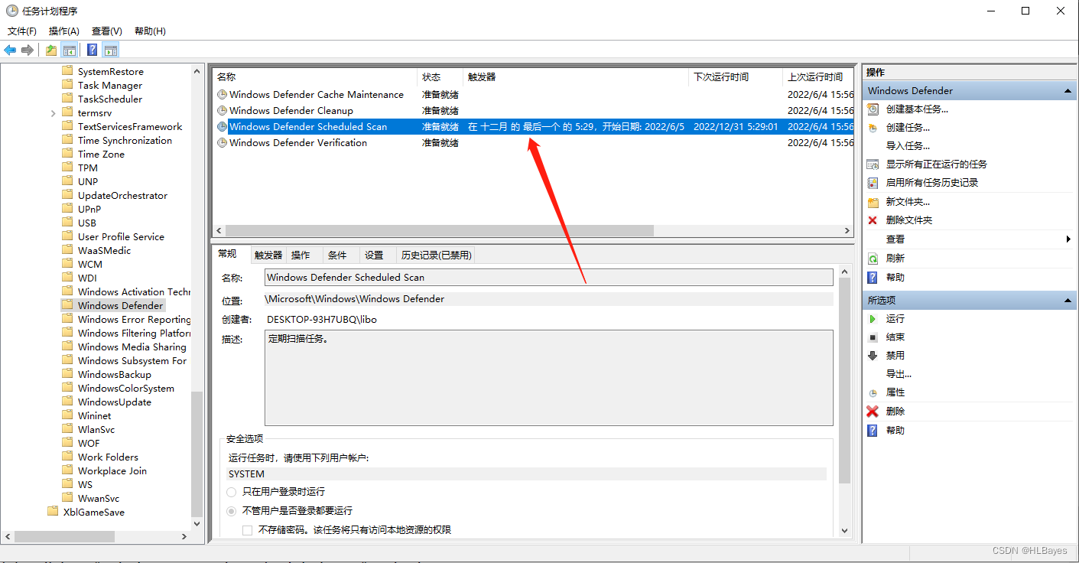Image resolution: width=1079 pixels, height=563 pixels.
Task: Click 结束 stop action
Action: [895, 337]
